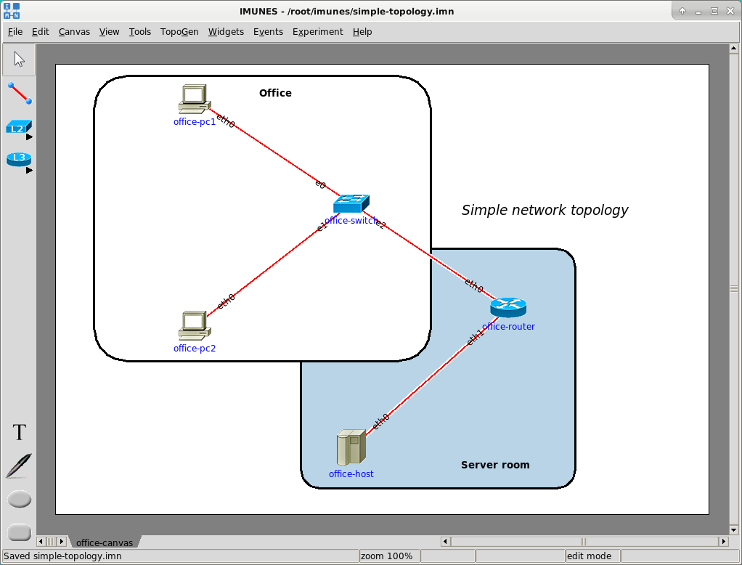Screen dimensions: 742x565
Task: Select the Text annotation tool
Action: click(x=20, y=432)
